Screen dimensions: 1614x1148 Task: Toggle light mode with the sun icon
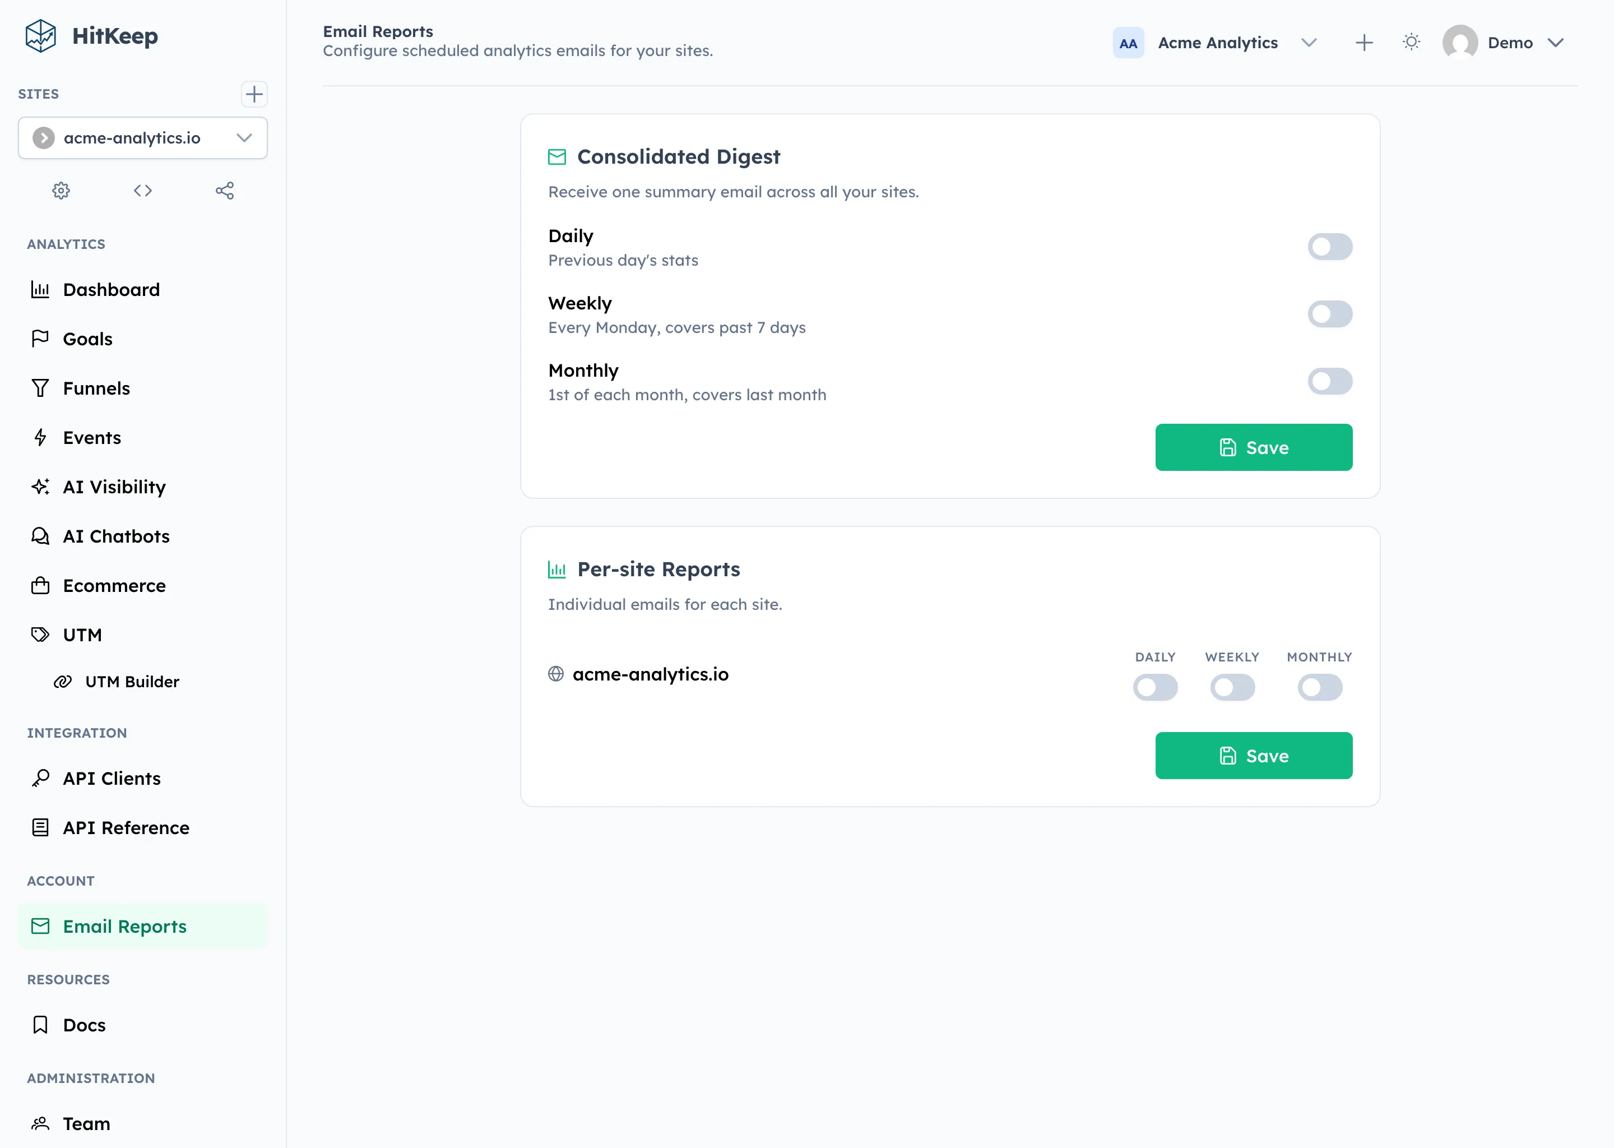[1411, 43]
